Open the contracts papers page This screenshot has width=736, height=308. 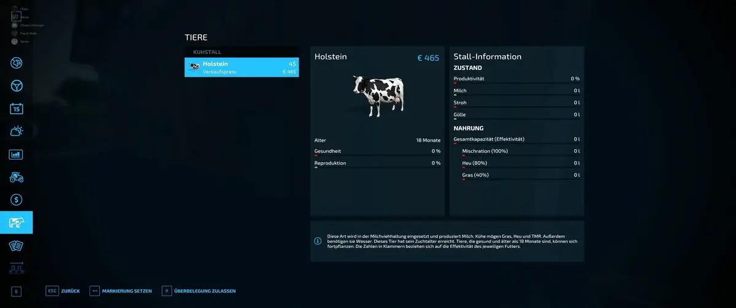click(x=17, y=245)
